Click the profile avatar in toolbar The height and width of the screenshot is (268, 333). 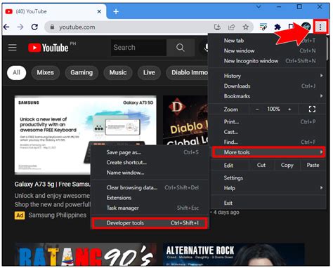(x=306, y=27)
